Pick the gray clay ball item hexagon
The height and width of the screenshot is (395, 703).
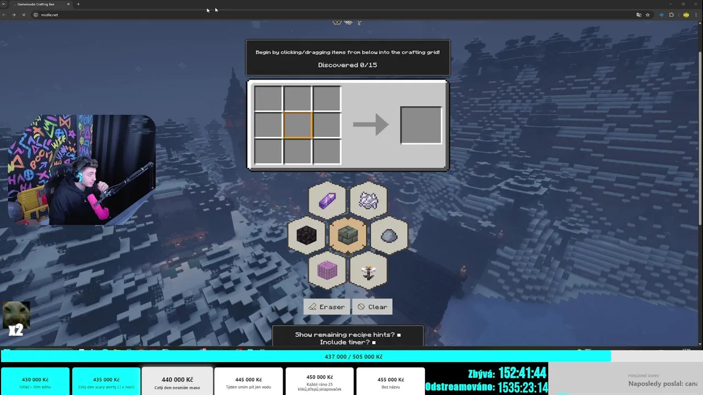389,235
